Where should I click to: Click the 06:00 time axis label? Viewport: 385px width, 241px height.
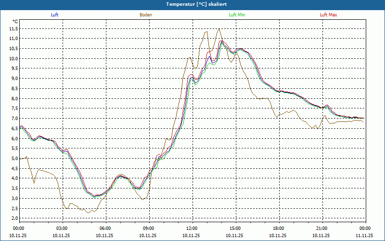105,228
